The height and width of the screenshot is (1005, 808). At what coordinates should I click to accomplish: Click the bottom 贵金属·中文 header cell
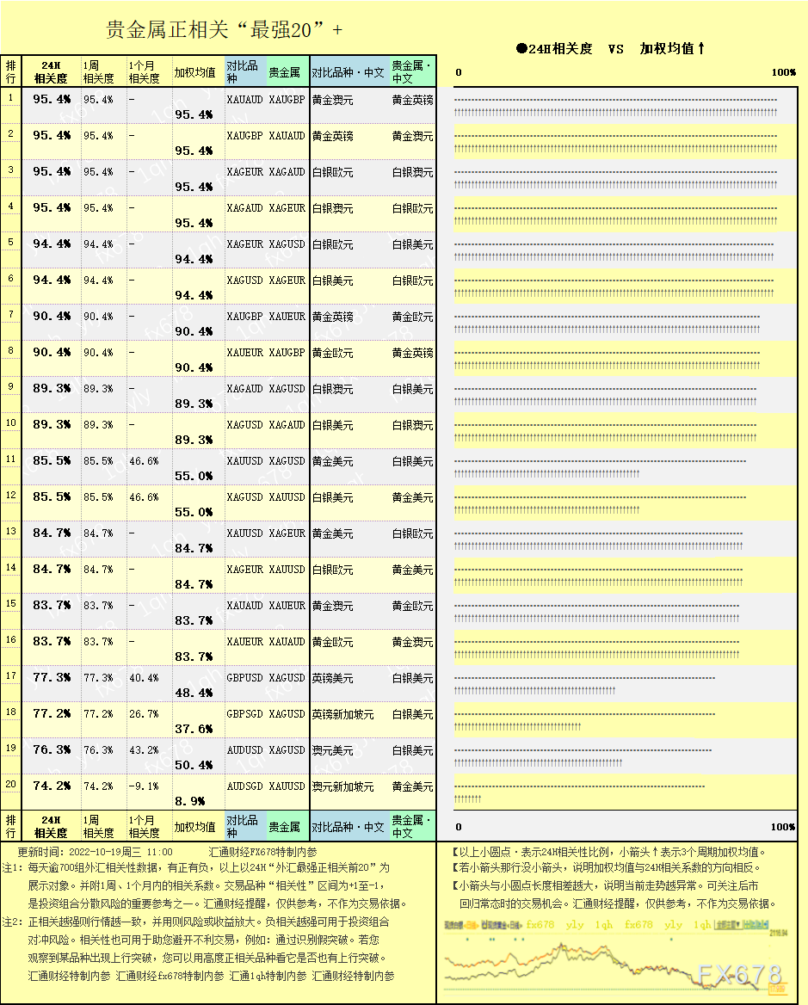point(412,827)
